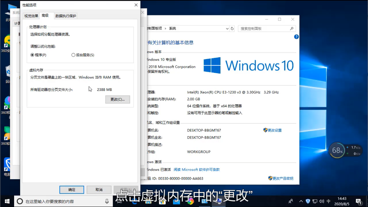Click the 更改(C)... virtual memory button
This screenshot has width=368, height=207.
[118, 99]
